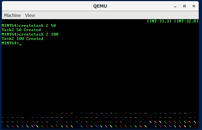Viewport: 202px width, 130px height.
Task: Click the 'Task2 50 Created' output line
Action: click(21, 30)
